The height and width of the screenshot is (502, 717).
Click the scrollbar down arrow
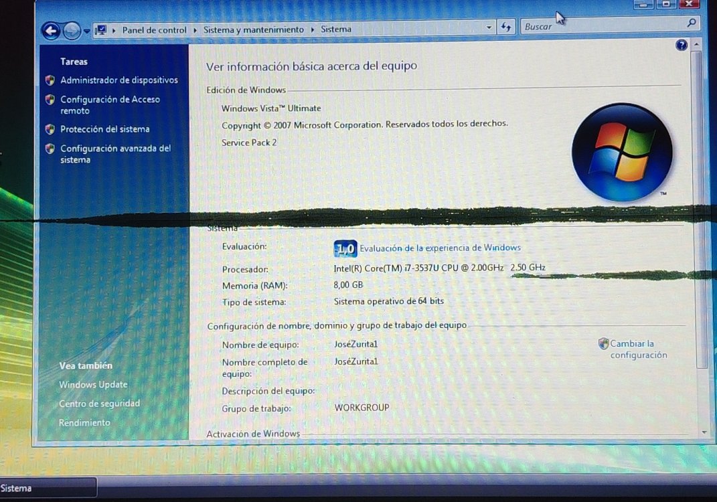tap(703, 433)
